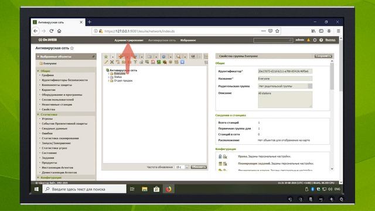Screen dimensions: 375x211
Task: Click the Dr.WEB logo in the header
Action: (47, 40)
